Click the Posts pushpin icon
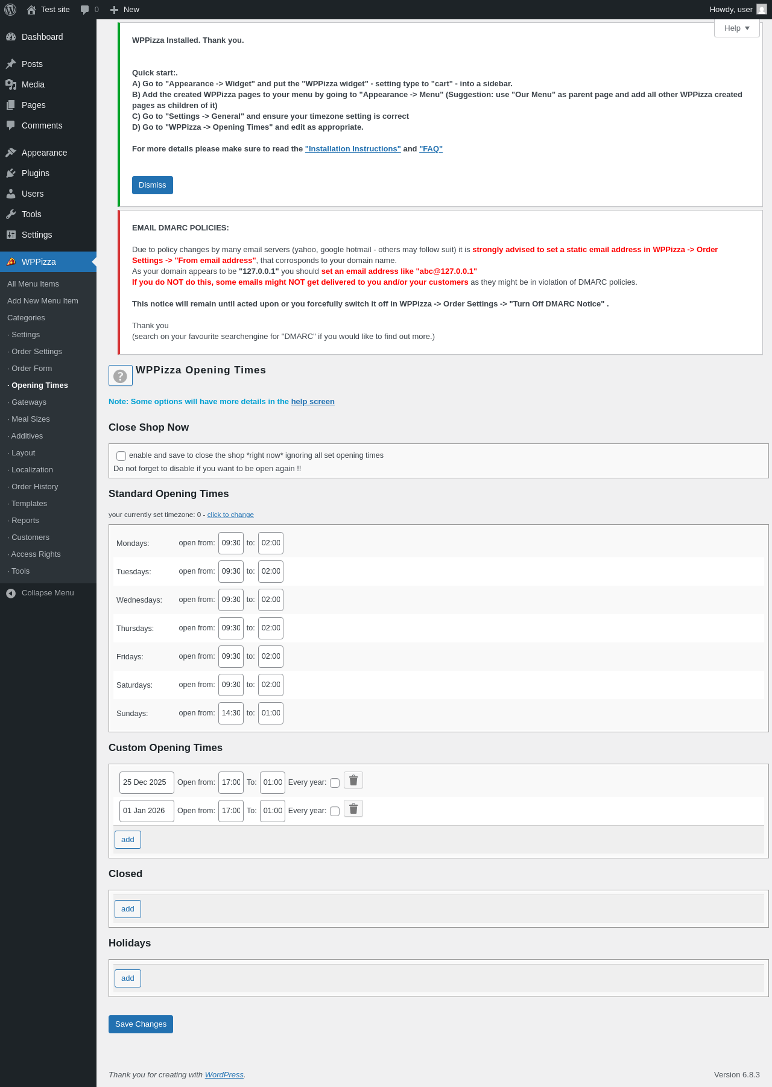The height and width of the screenshot is (1087, 772). point(11,64)
